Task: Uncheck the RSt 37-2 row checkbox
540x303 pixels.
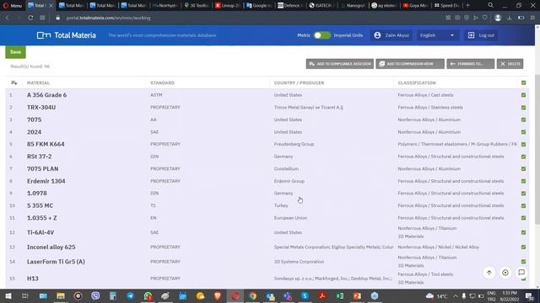Action: [523, 157]
